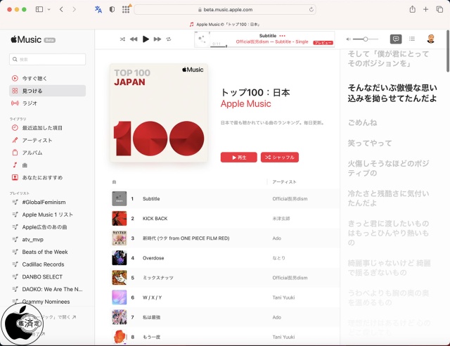Viewport: 450px width, 346px height.
Task: Click the volume speaker icon
Action: pyautogui.click(x=348, y=39)
